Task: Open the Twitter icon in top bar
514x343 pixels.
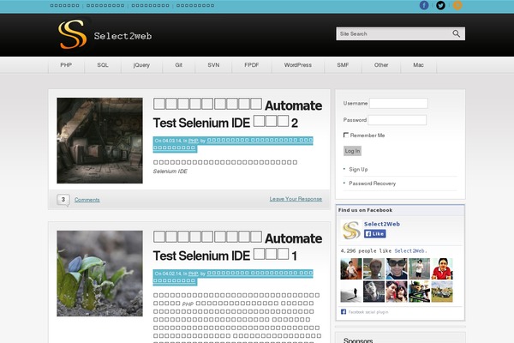Action: (440, 5)
